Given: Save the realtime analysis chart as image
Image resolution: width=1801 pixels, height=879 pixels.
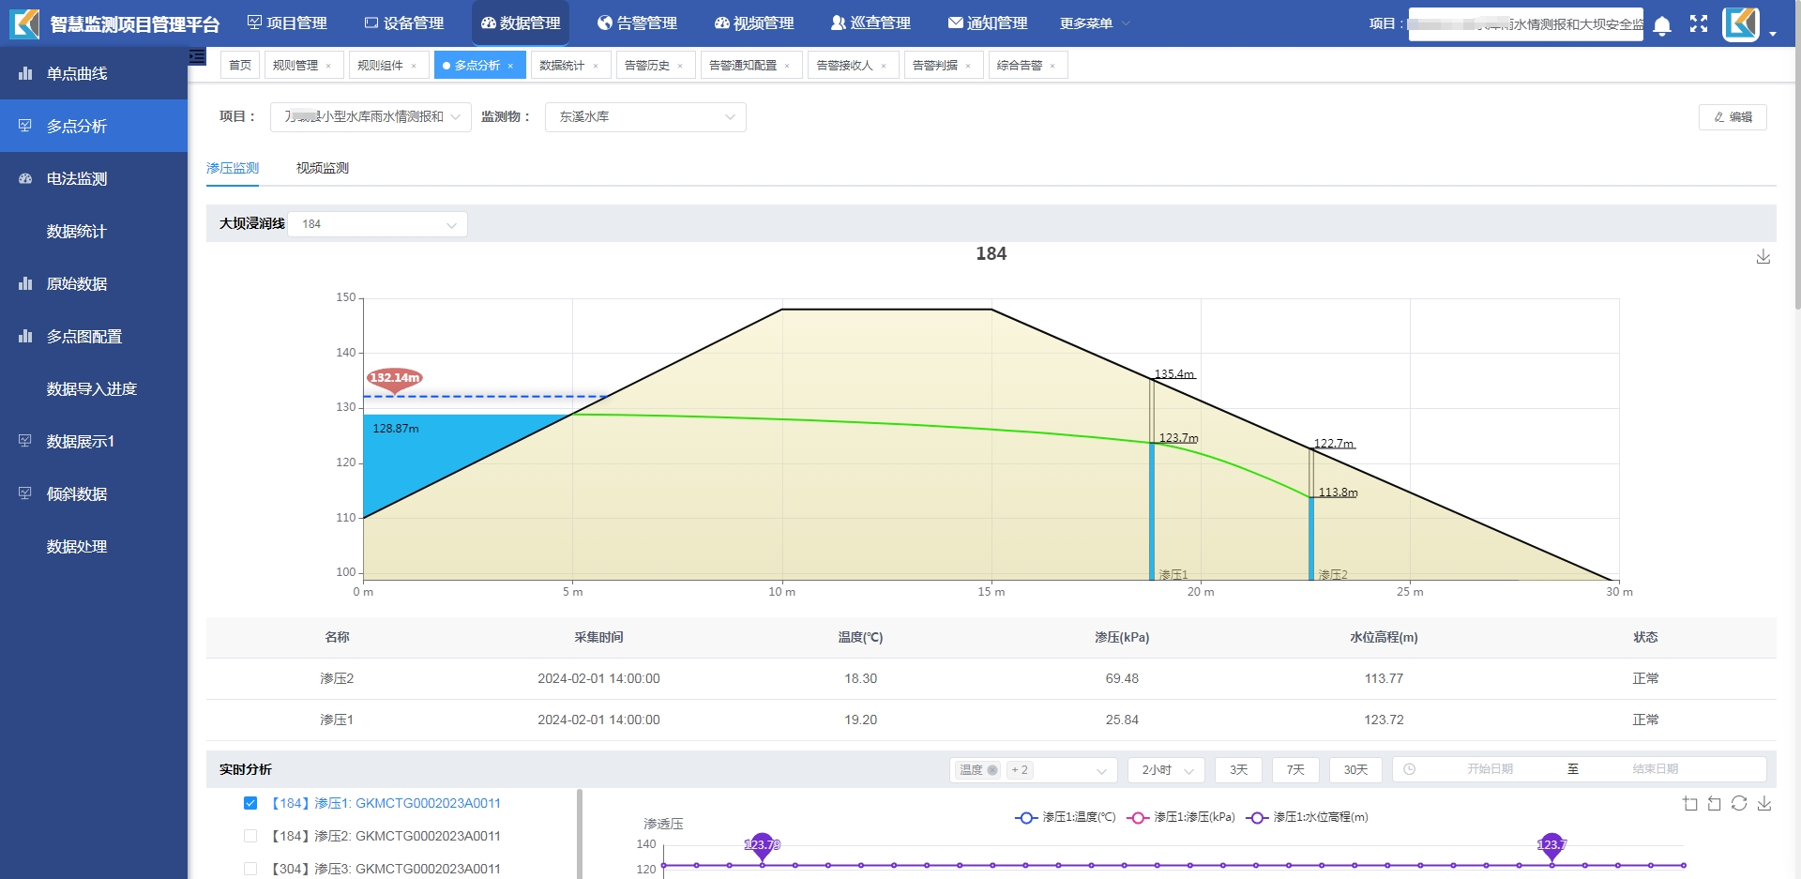Looking at the screenshot, I should click(1764, 804).
